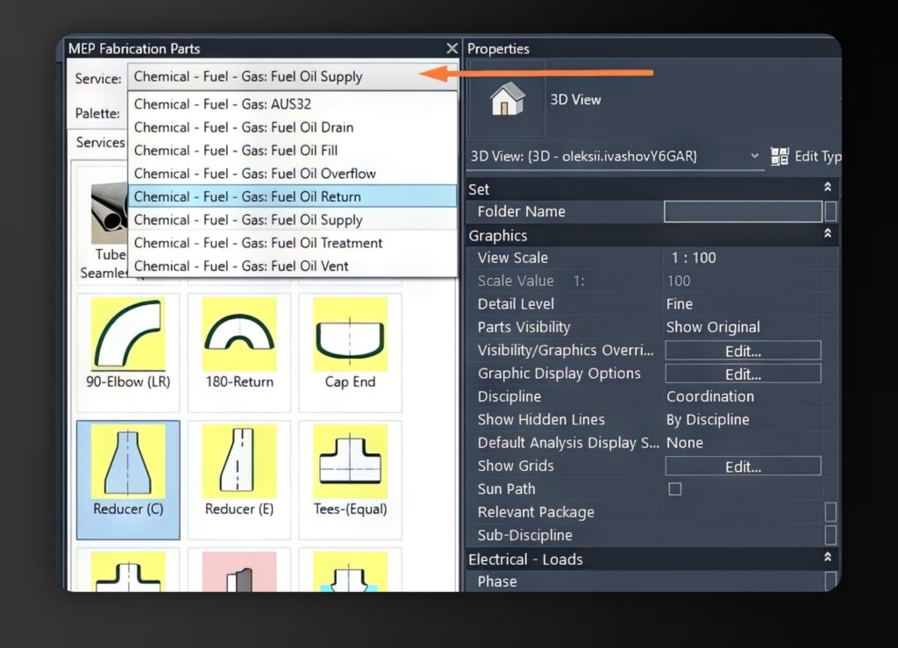Screen dimensions: 898x648
Task: Choose the Fuel Oil Drain service
Action: click(x=292, y=127)
